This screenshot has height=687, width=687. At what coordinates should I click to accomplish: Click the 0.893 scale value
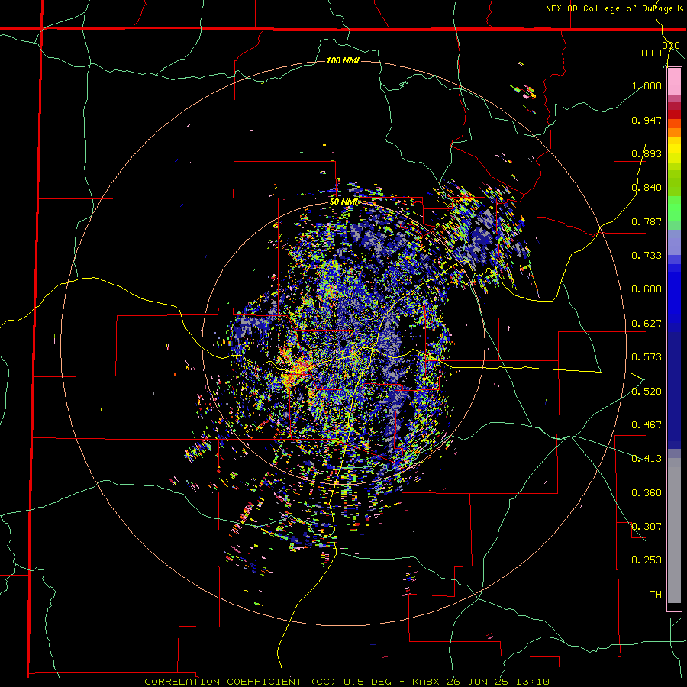click(x=647, y=153)
